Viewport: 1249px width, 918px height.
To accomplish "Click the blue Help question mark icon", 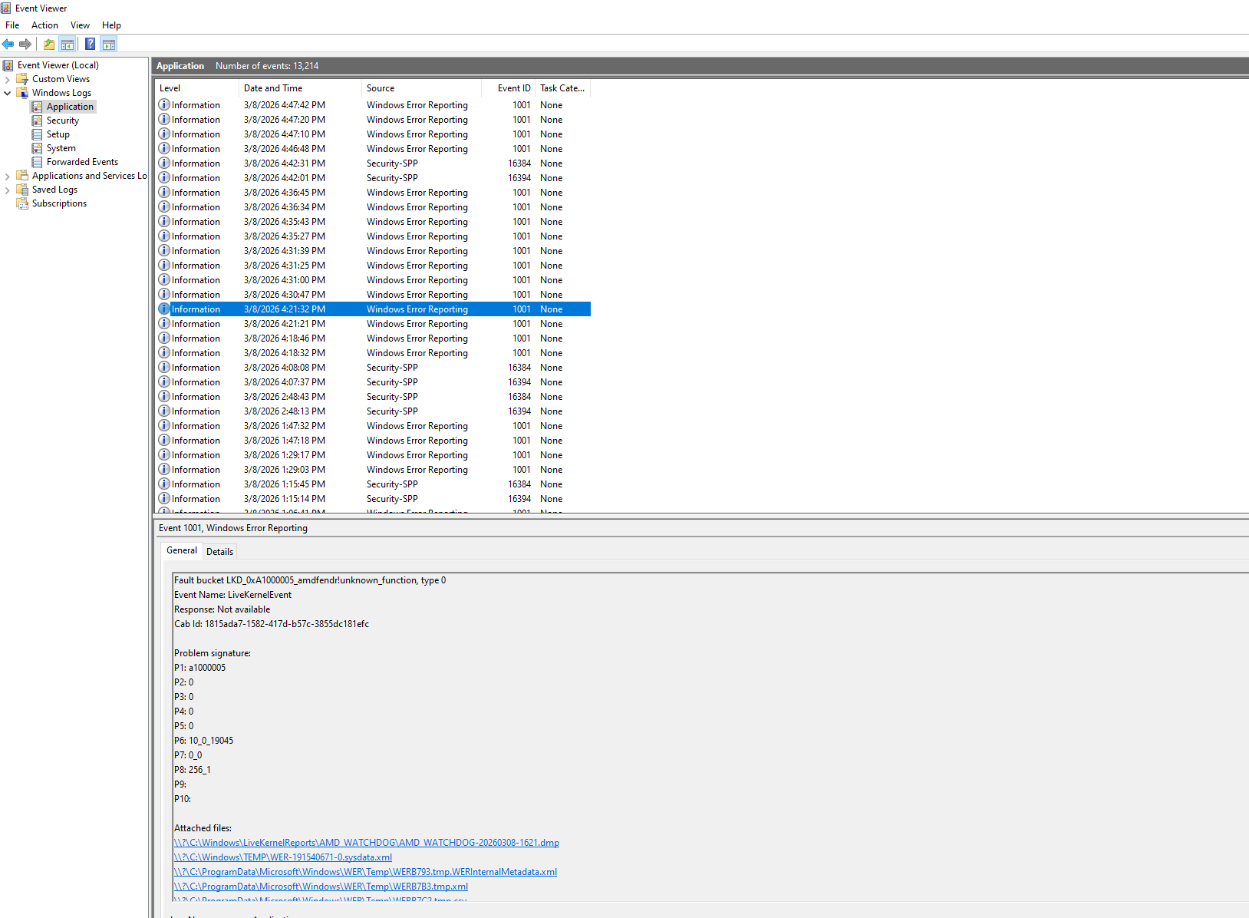I will tap(90, 44).
